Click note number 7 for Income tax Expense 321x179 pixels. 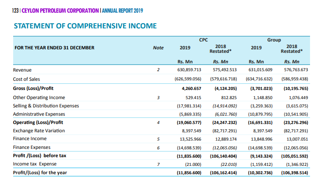158,164
